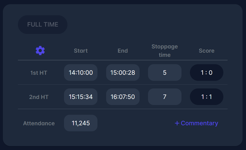The width and height of the screenshot is (246, 150).
Task: Click the Start column header
Action: [x=81, y=51]
